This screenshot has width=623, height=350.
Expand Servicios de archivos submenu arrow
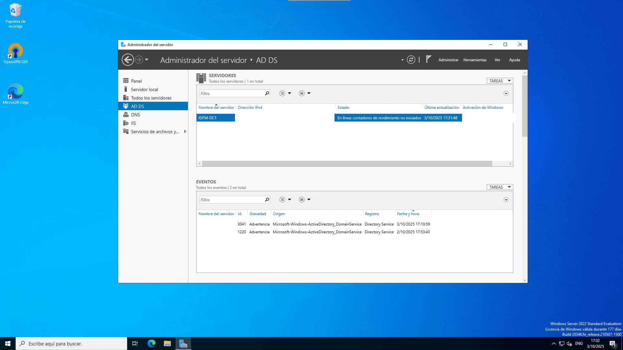pos(185,132)
